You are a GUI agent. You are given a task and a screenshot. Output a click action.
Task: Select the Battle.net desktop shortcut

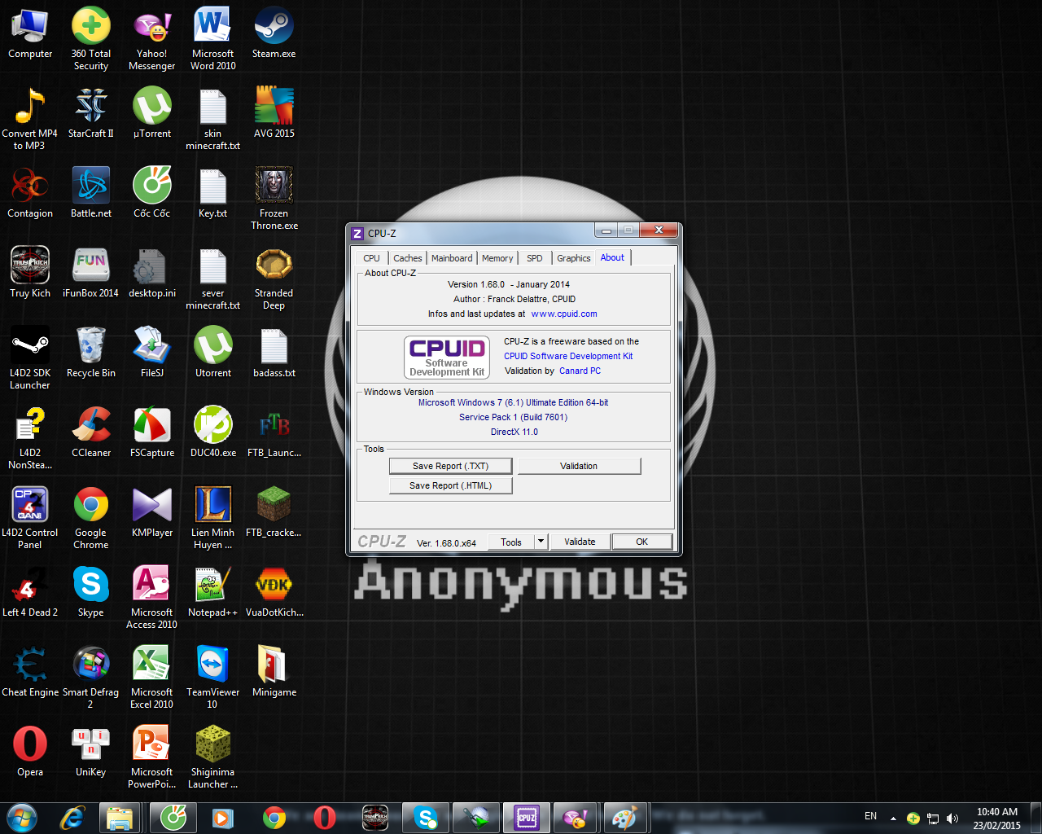coord(91,193)
